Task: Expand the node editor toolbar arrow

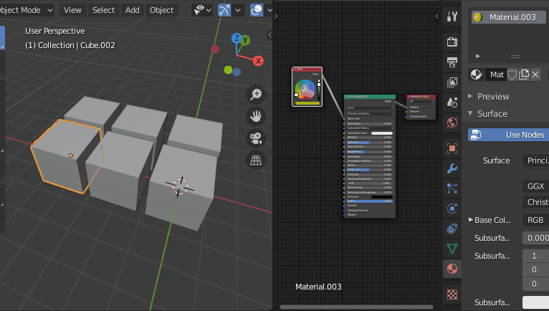Action: point(276,16)
